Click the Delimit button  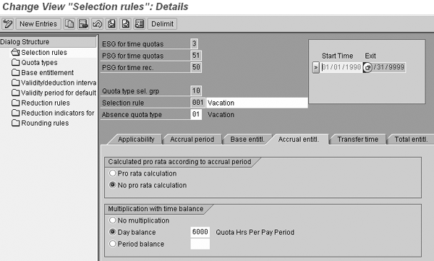pyautogui.click(x=162, y=24)
